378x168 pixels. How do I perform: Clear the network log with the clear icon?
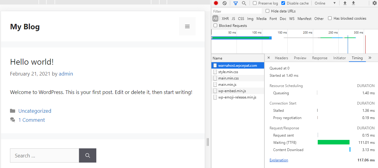click(x=224, y=3)
